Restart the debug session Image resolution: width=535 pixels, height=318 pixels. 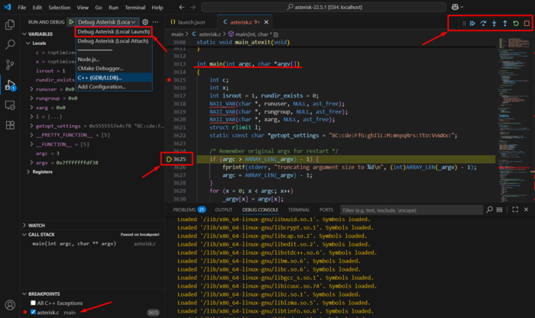(515, 24)
